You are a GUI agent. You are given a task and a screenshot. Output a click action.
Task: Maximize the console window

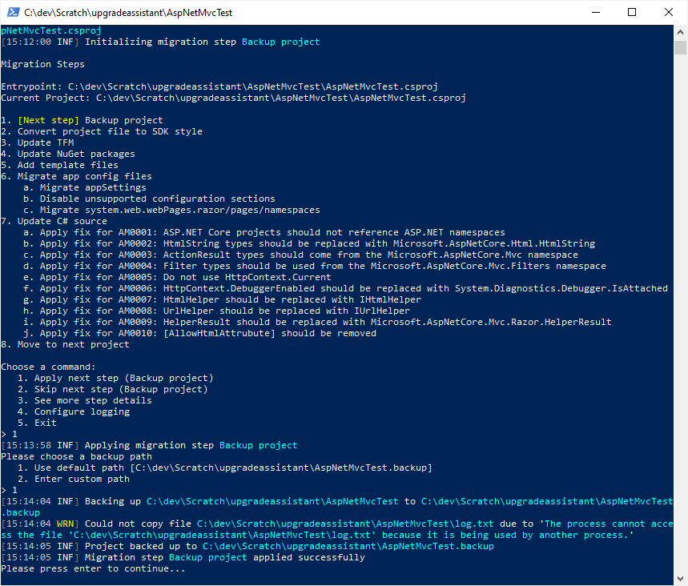tap(632, 13)
